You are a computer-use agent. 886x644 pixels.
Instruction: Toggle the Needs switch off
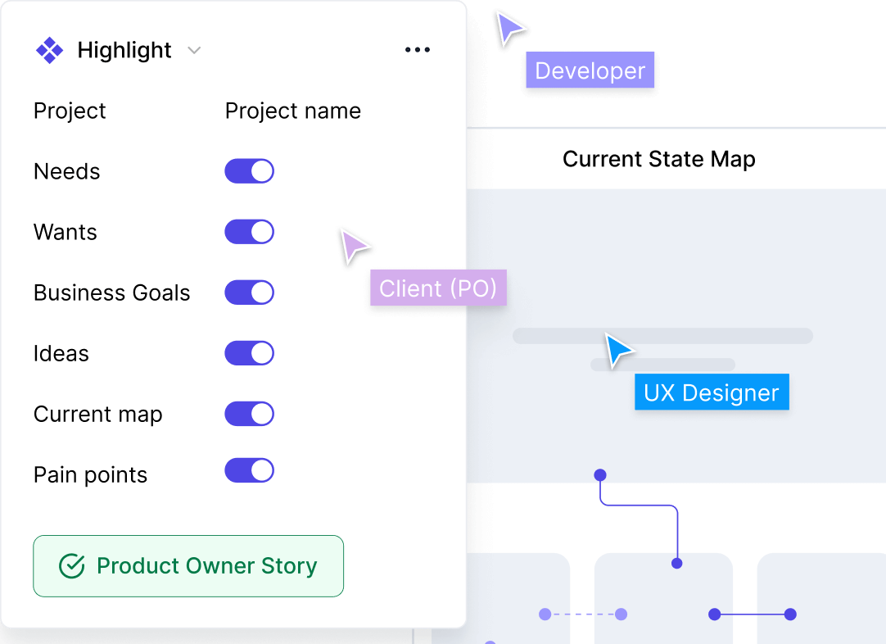coord(250,171)
